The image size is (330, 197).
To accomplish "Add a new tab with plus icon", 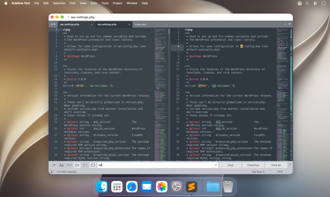I will pyautogui.click(x=285, y=24).
